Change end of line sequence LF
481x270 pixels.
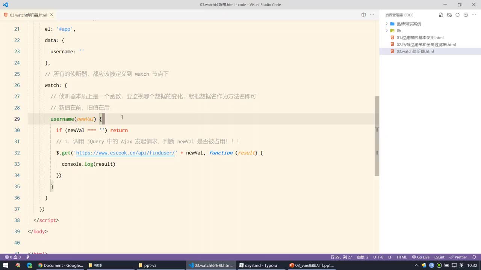390,257
